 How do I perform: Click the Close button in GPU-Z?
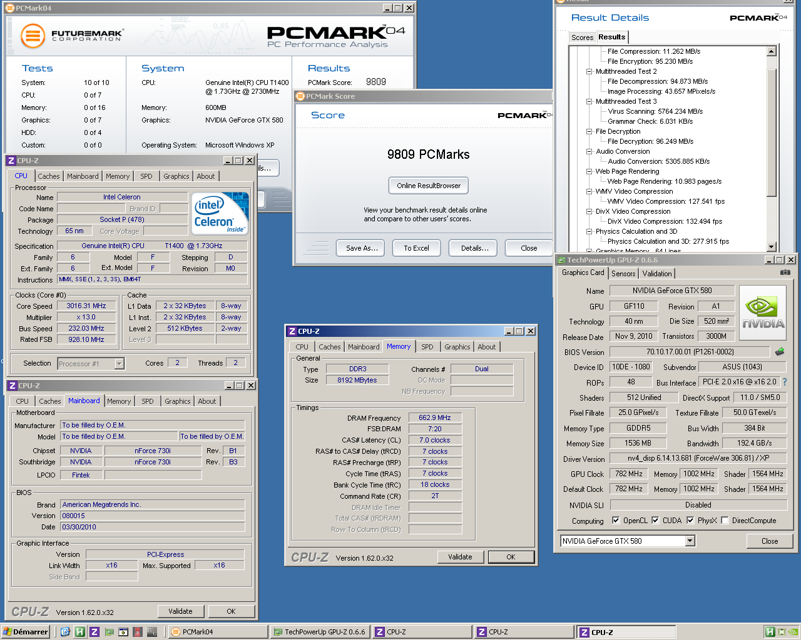(770, 541)
